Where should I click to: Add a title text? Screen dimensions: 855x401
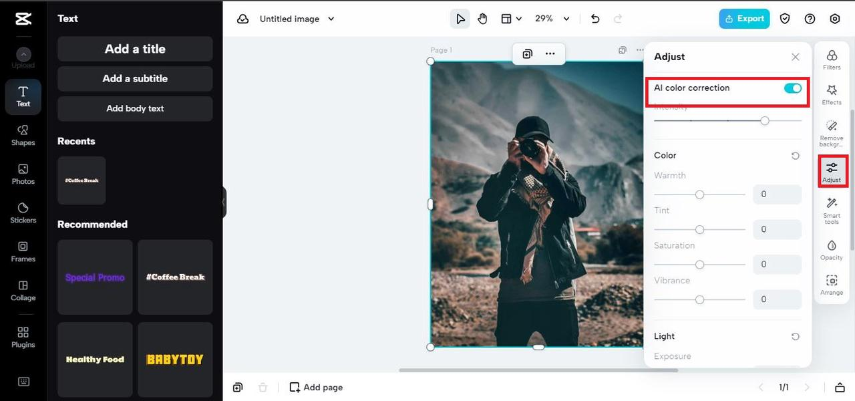click(x=135, y=49)
